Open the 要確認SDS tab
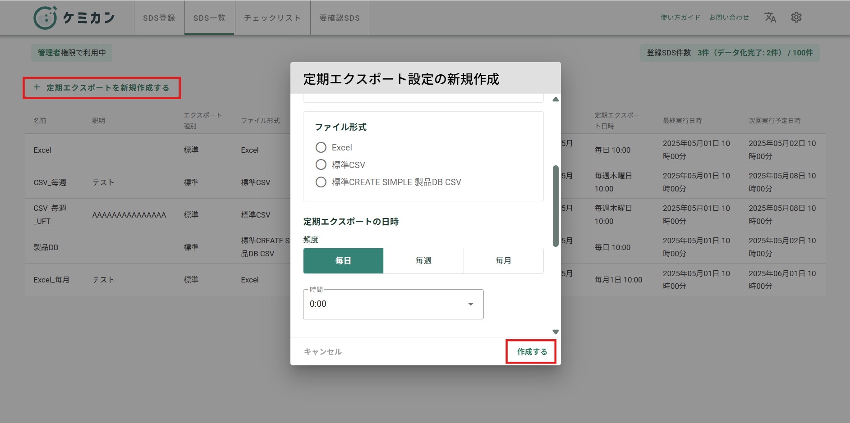The image size is (850, 423). point(340,18)
